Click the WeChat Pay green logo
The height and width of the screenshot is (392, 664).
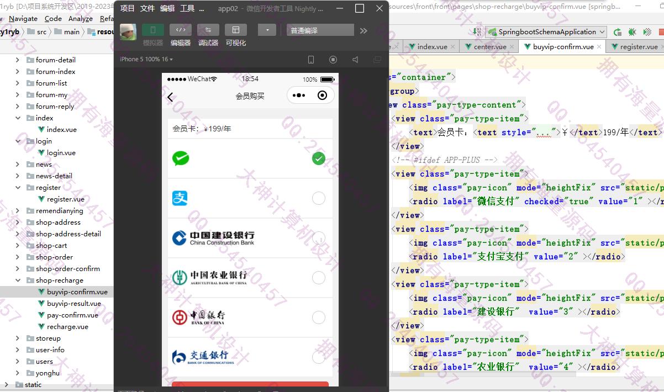click(x=181, y=158)
